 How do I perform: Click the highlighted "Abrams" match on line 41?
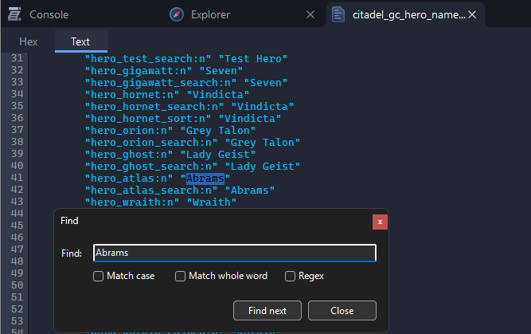click(x=205, y=179)
